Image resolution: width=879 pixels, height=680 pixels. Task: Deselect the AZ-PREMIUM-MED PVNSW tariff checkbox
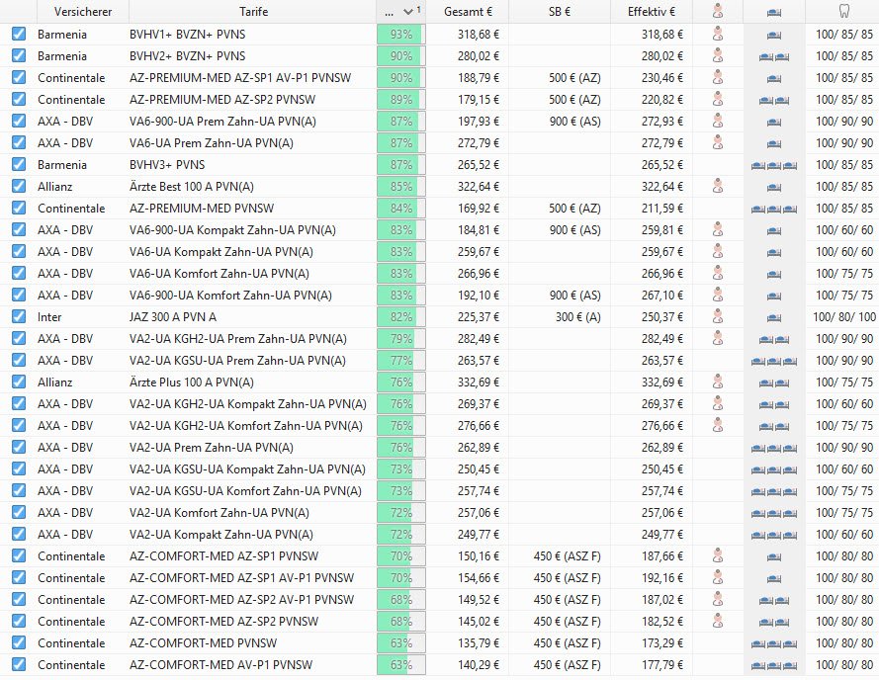(x=19, y=208)
